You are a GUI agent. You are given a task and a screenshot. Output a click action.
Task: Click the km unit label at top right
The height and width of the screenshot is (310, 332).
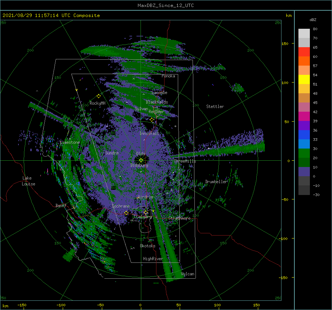pyautogui.click(x=288, y=15)
